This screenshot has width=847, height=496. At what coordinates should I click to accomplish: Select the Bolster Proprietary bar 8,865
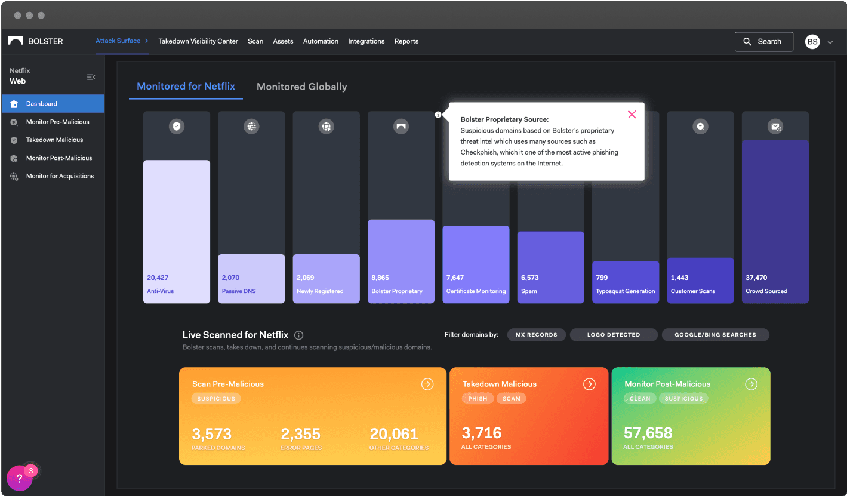(401, 261)
